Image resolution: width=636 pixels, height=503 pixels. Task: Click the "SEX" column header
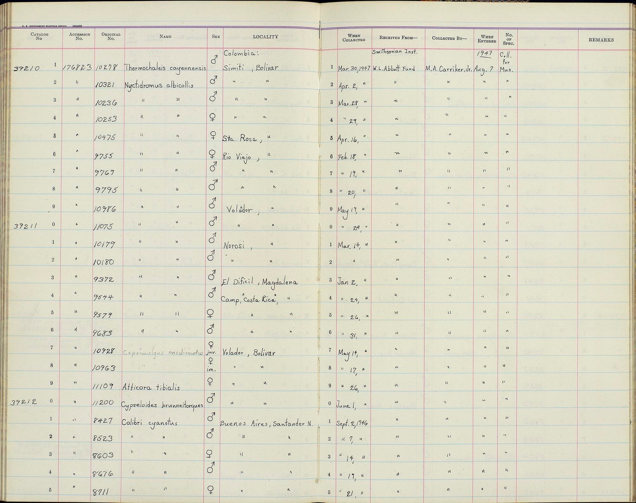[x=216, y=37]
